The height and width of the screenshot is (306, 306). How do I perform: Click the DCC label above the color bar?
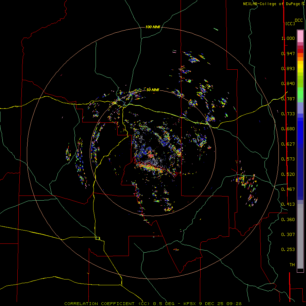click(299, 20)
